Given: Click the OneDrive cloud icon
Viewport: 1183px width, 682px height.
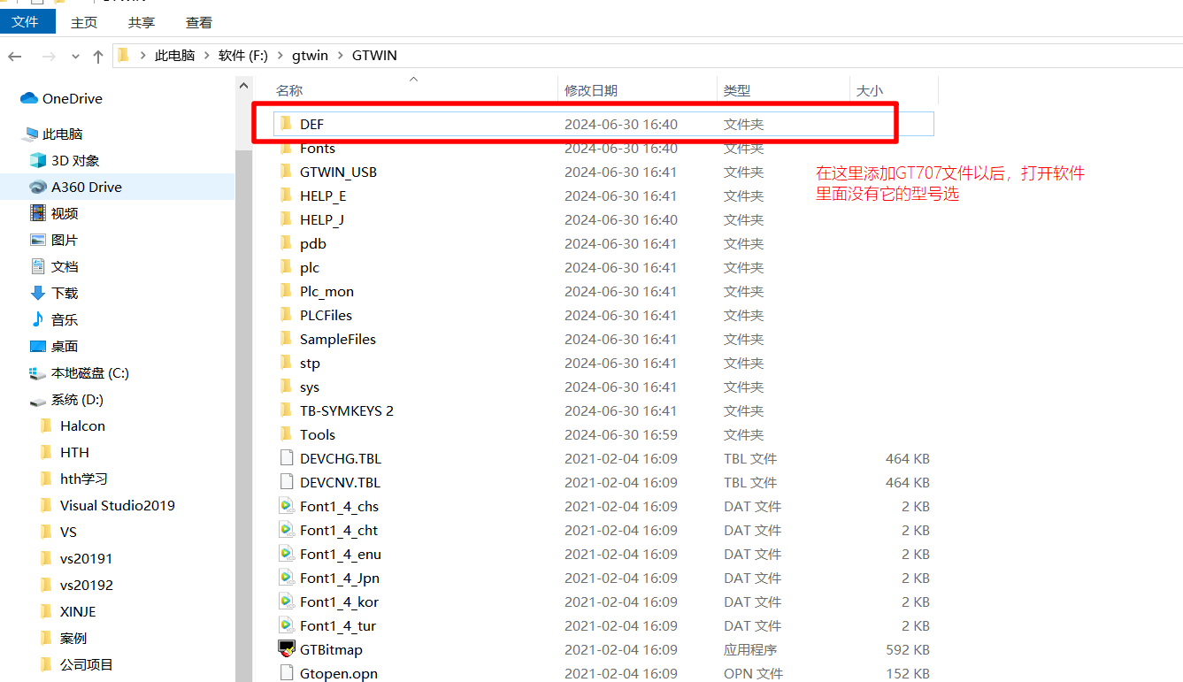Looking at the screenshot, I should [x=29, y=98].
